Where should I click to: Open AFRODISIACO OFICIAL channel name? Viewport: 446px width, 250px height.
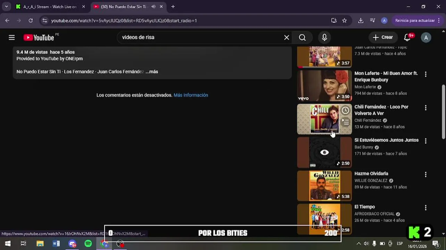coord(374,214)
